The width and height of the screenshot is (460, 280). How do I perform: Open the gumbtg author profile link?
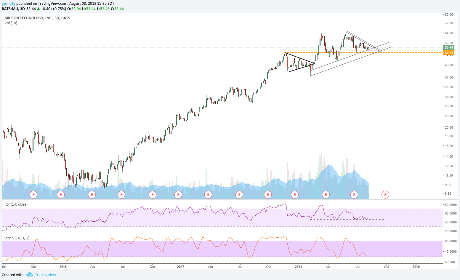click(x=9, y=4)
